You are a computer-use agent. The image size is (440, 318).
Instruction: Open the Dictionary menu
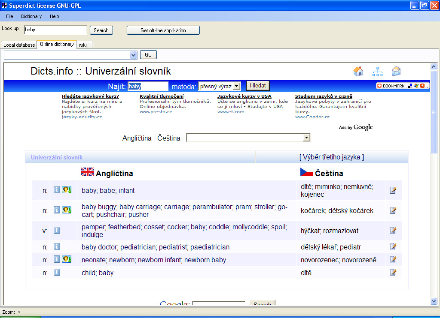point(31,16)
